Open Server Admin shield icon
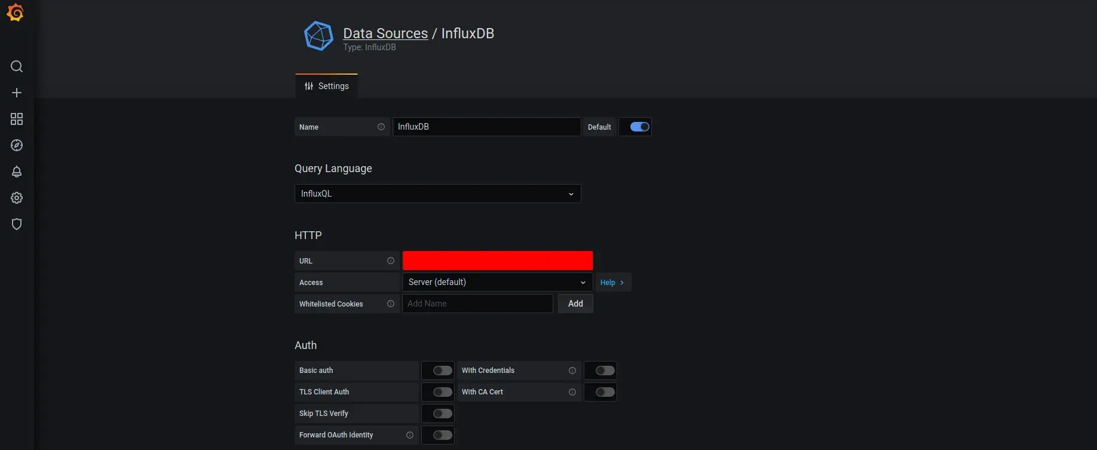 pyautogui.click(x=17, y=224)
